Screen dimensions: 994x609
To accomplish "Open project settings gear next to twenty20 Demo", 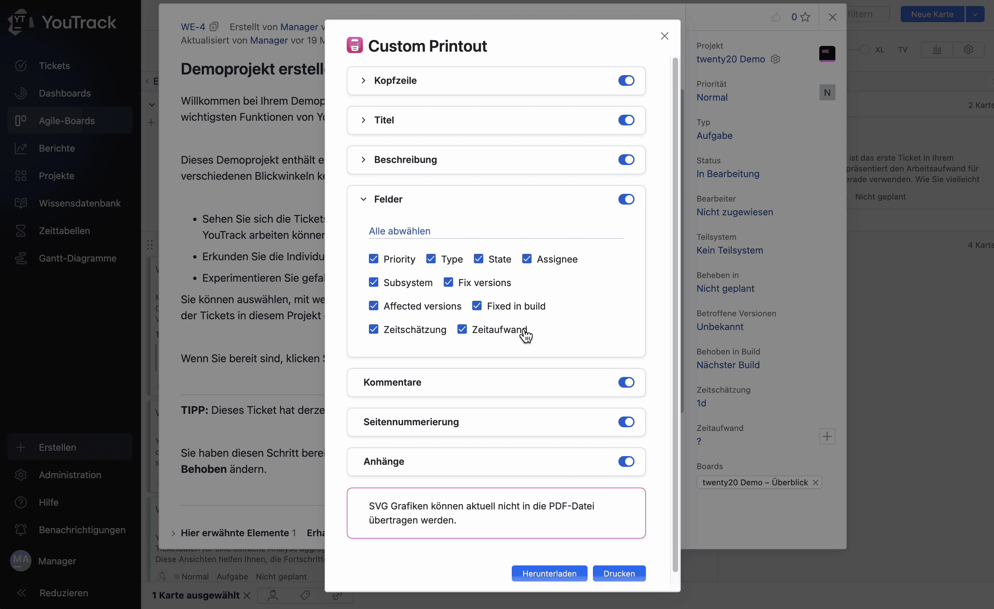I will coord(775,59).
